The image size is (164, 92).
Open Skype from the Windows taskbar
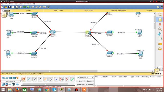(54, 90)
